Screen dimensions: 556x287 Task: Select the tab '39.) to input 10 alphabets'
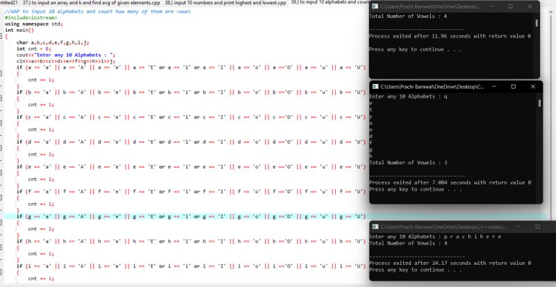(x=329, y=2)
